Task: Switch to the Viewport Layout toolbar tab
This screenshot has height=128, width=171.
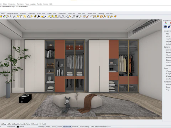Action: pyautogui.click(x=12, y=14)
